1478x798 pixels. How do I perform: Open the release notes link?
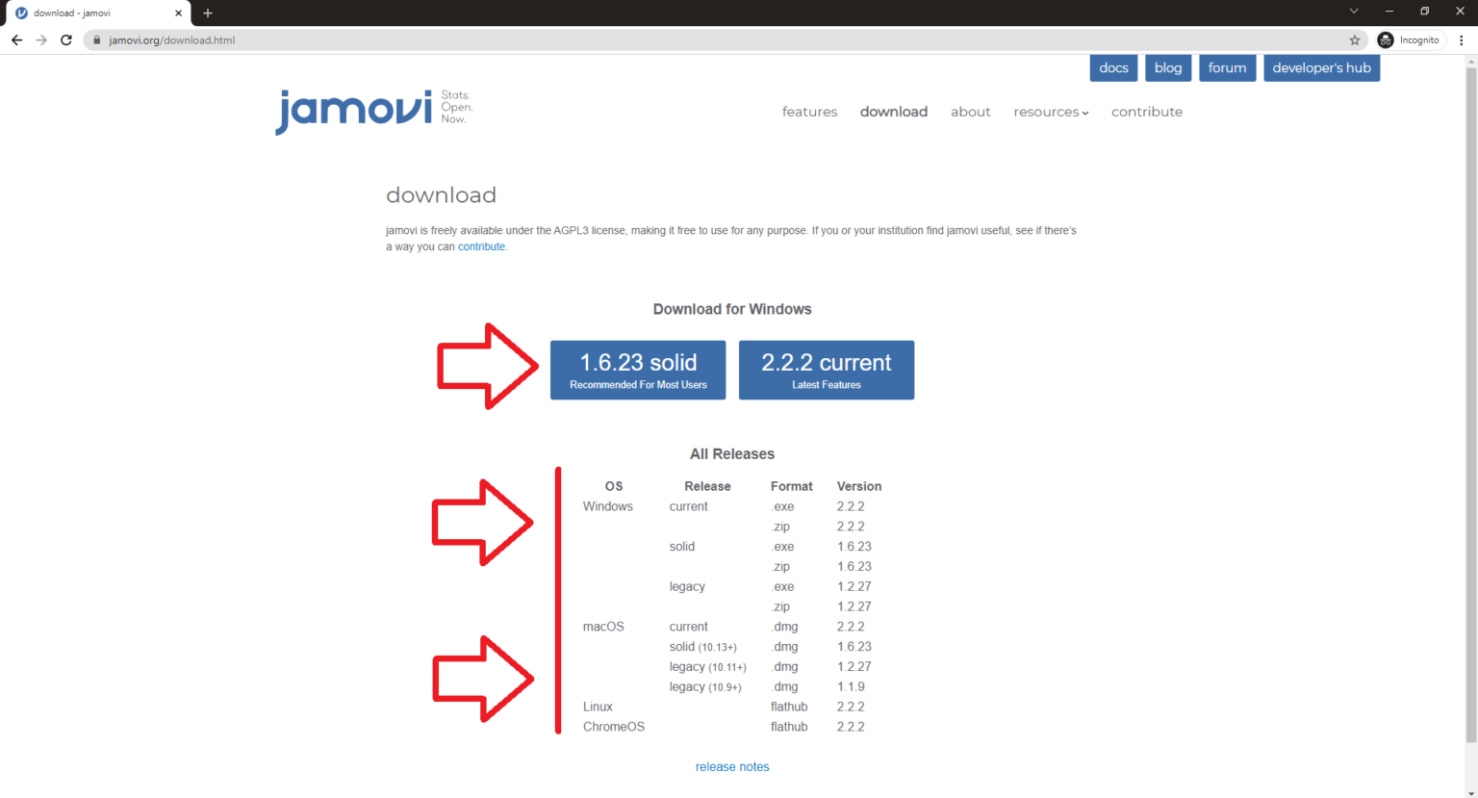(x=732, y=767)
